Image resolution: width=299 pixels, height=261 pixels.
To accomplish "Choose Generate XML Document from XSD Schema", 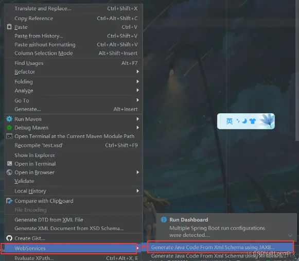I will pyautogui.click(x=74, y=228).
